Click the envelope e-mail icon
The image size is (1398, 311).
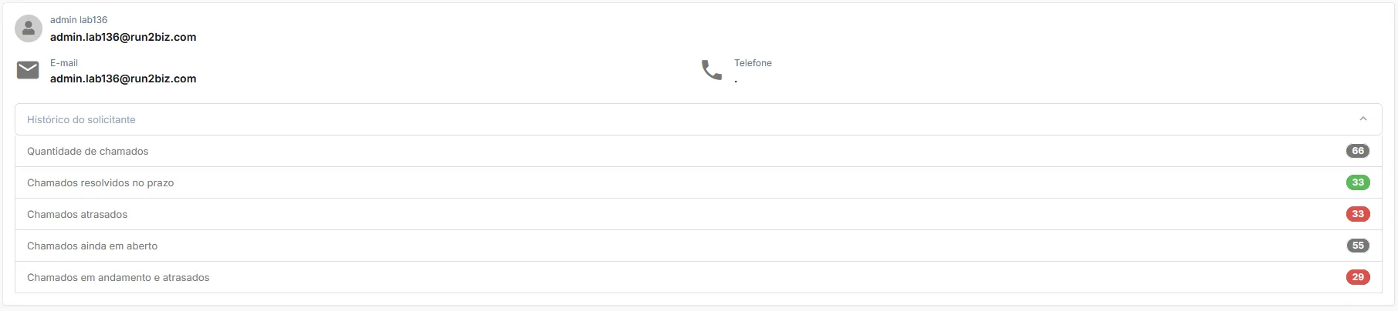pos(28,70)
